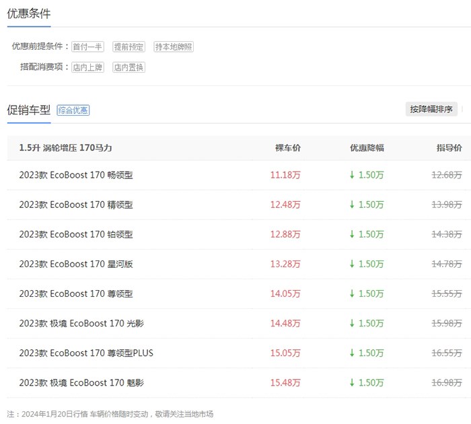The width and height of the screenshot is (471, 424).
Task: Click the 16.98万 guide price
Action: [x=447, y=382]
